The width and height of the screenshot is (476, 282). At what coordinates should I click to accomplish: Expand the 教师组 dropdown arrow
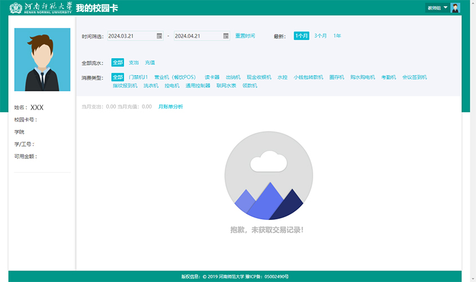coord(446,8)
